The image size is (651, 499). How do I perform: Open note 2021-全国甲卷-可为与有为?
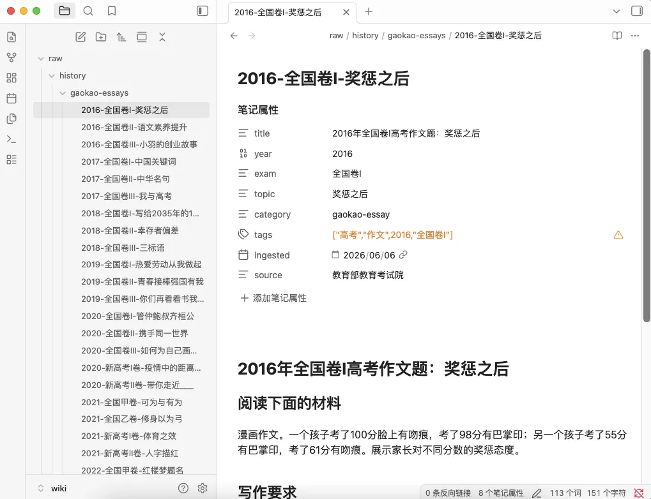(132, 402)
